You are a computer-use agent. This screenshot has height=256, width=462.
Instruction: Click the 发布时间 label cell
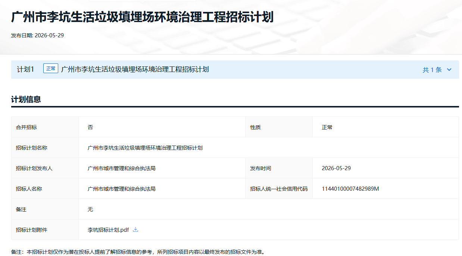click(279, 168)
